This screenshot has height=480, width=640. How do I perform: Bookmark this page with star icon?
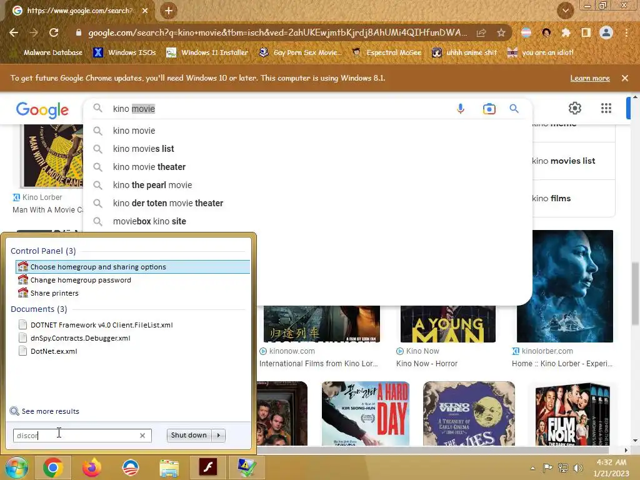click(x=501, y=32)
